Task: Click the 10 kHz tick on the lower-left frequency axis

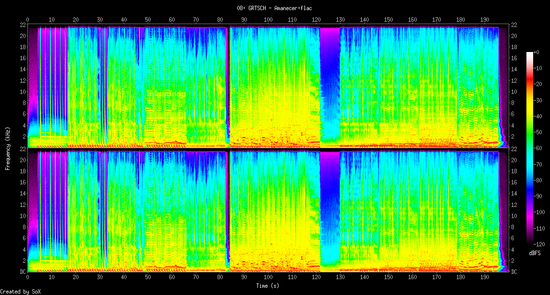Action: pyautogui.click(x=22, y=216)
